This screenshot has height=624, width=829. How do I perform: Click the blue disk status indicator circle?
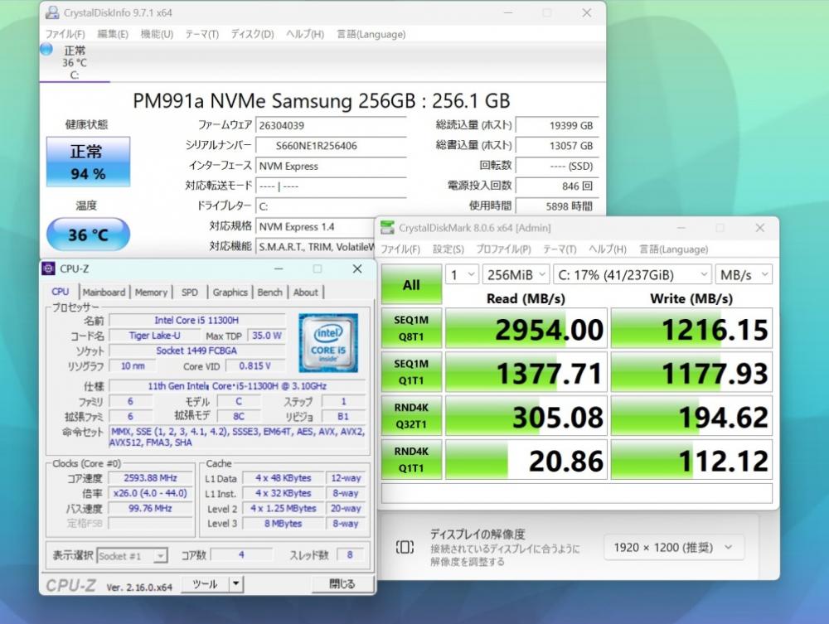tap(46, 49)
